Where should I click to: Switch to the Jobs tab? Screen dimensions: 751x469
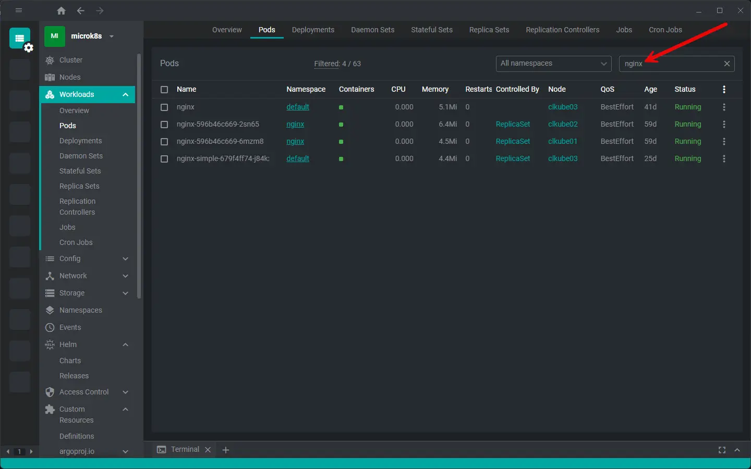(624, 30)
